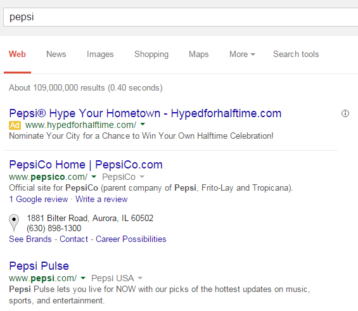Screen dimensions: 358x311
Task: Open the Pepsi Pulse result title
Action: [39, 266]
